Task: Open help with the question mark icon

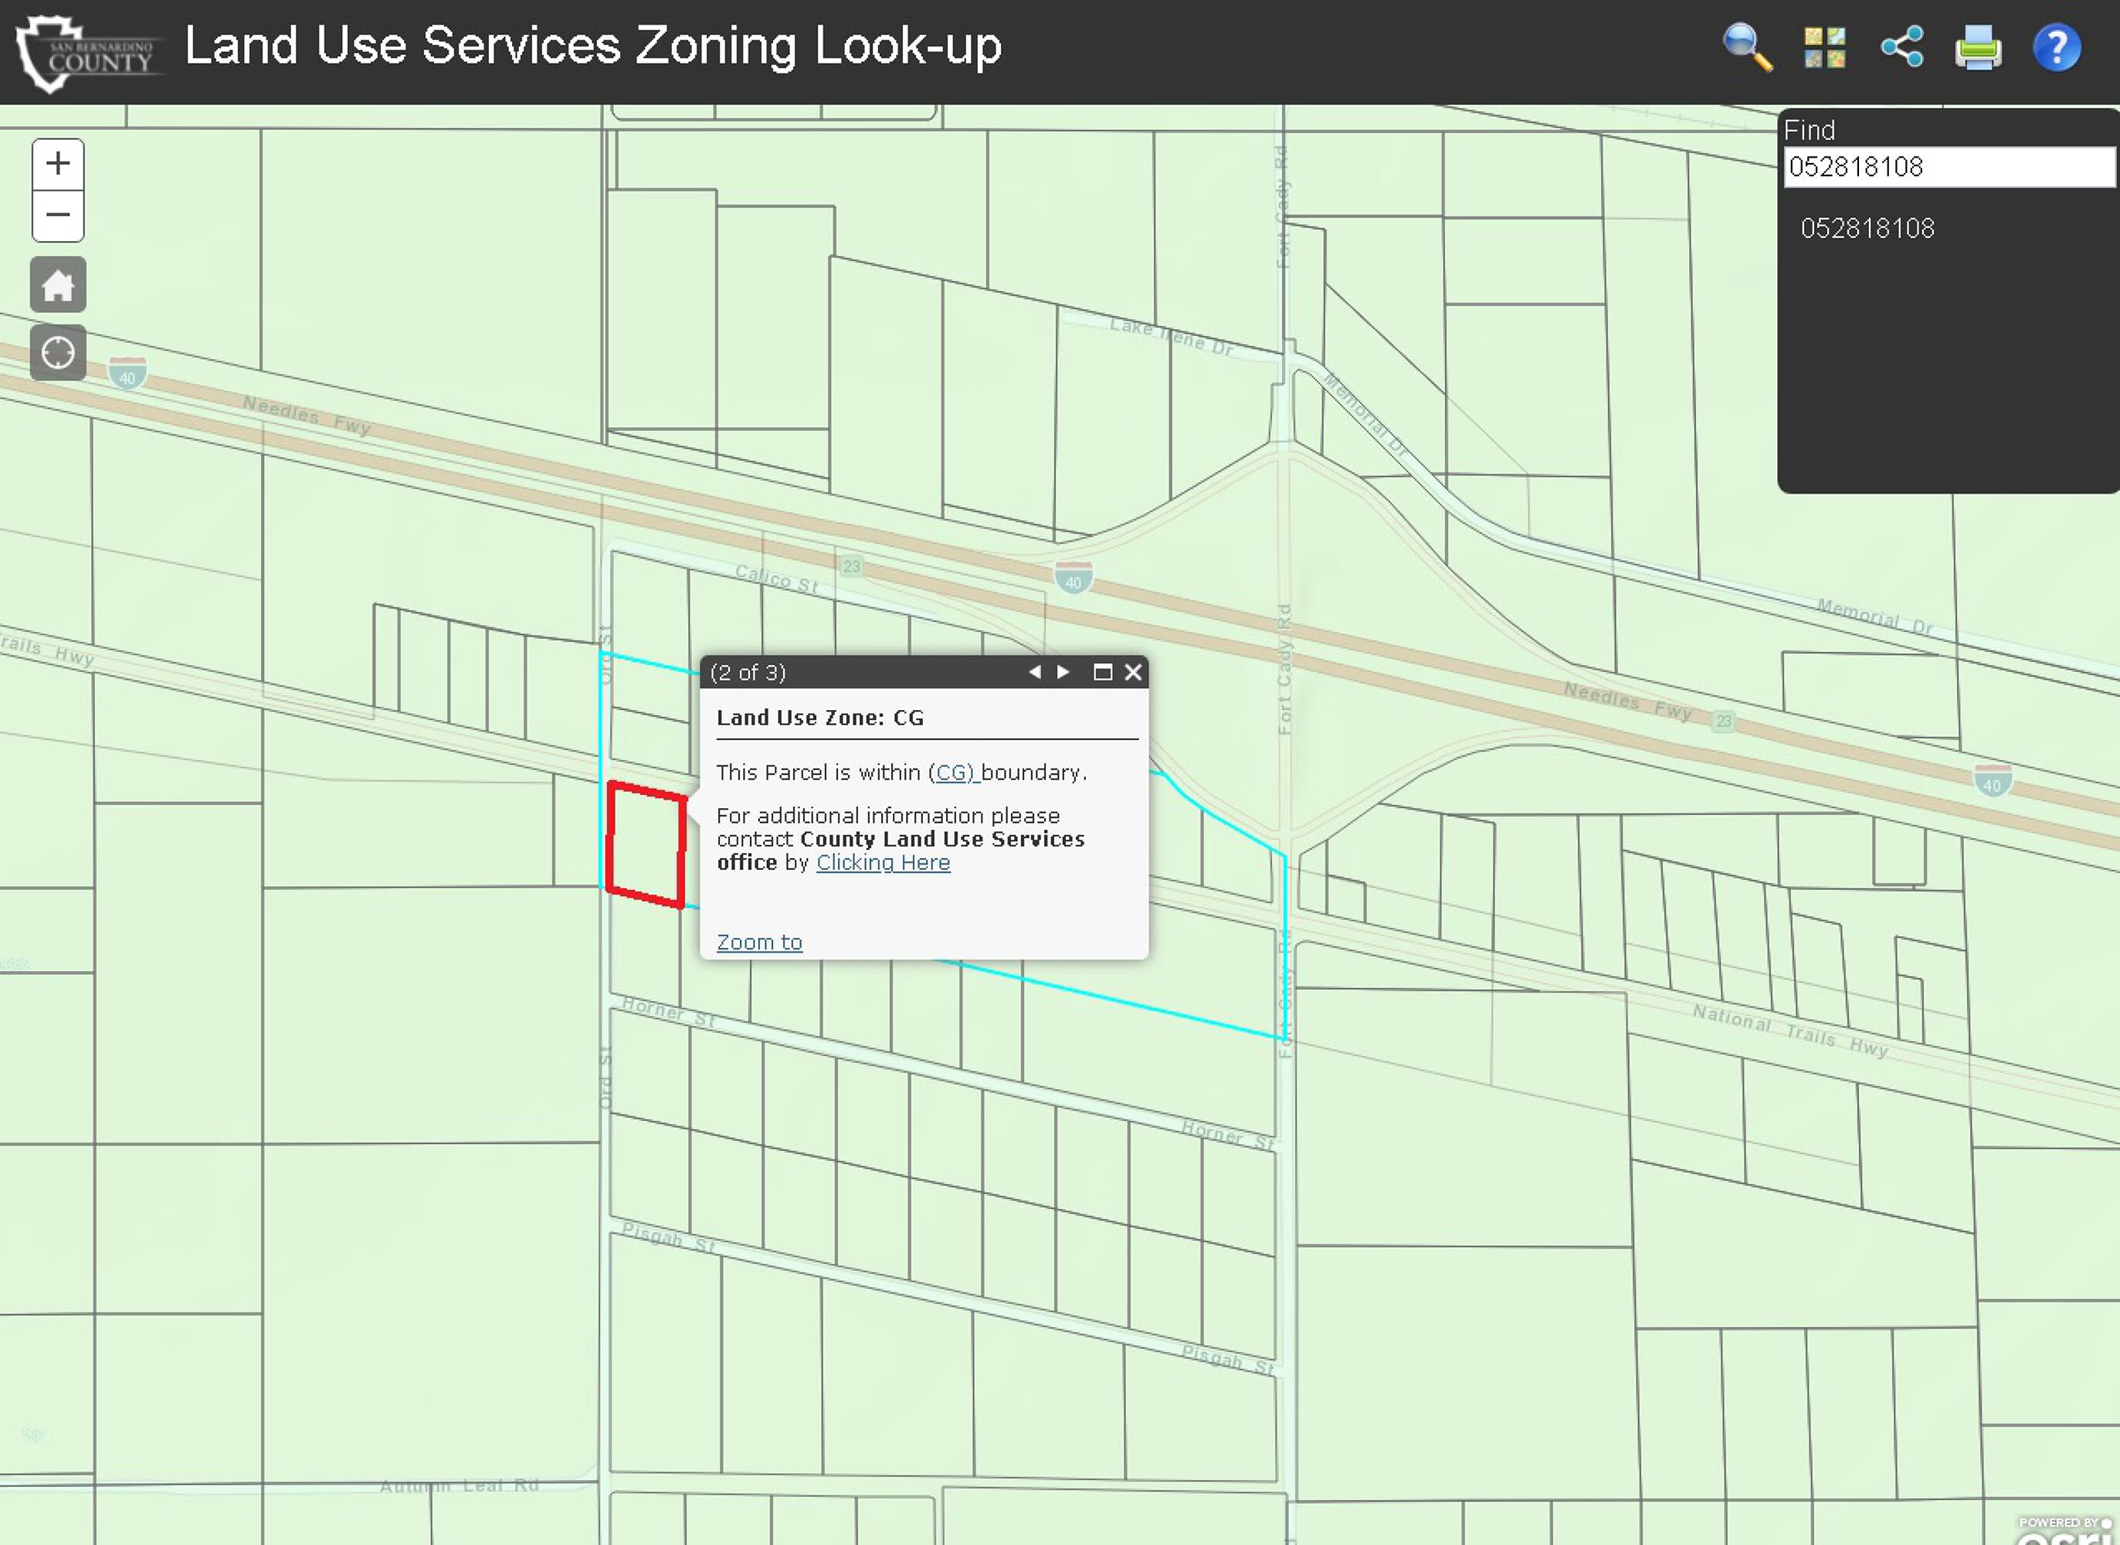Action: point(2055,48)
